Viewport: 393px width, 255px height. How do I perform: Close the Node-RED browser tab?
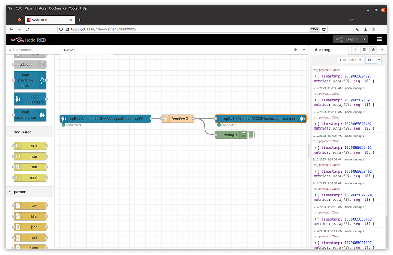coord(71,20)
